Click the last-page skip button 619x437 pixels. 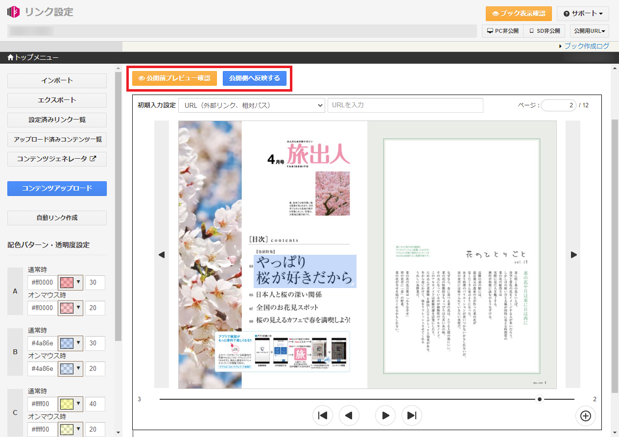(x=411, y=415)
